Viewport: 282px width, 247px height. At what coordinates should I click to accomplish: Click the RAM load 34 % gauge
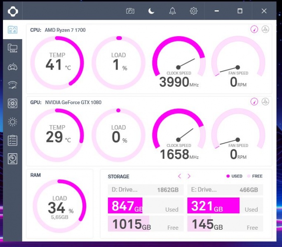(x=59, y=206)
